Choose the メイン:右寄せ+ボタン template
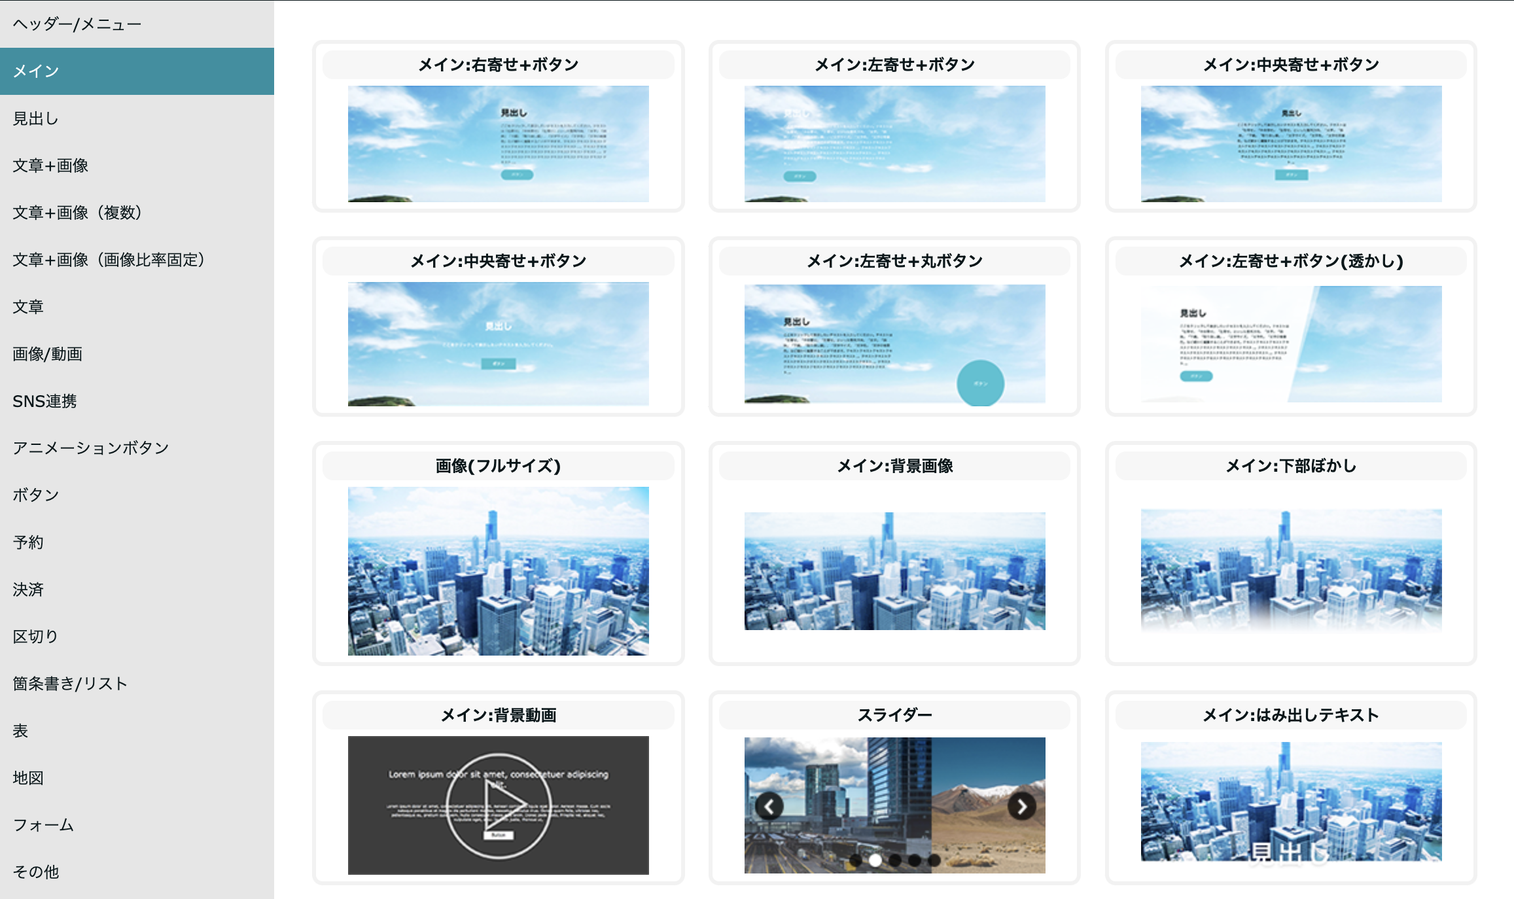The width and height of the screenshot is (1514, 899). [x=498, y=143]
